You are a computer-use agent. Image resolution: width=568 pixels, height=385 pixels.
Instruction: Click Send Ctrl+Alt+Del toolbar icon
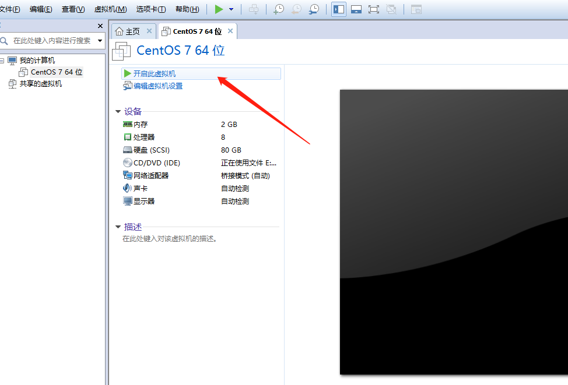(254, 9)
